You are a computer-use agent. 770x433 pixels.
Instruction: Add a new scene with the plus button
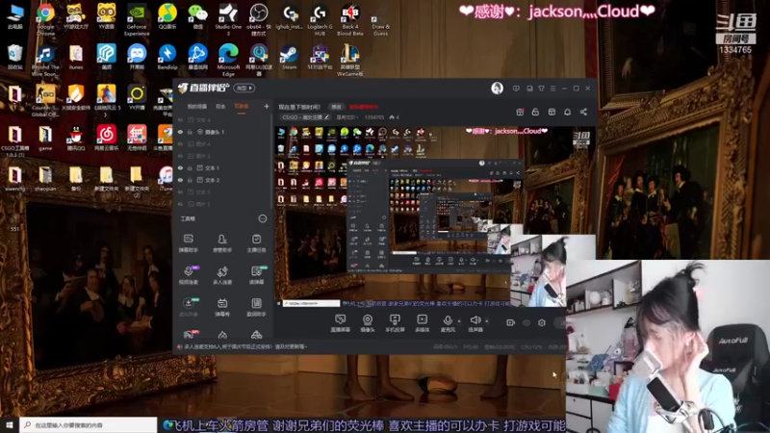pos(267,106)
